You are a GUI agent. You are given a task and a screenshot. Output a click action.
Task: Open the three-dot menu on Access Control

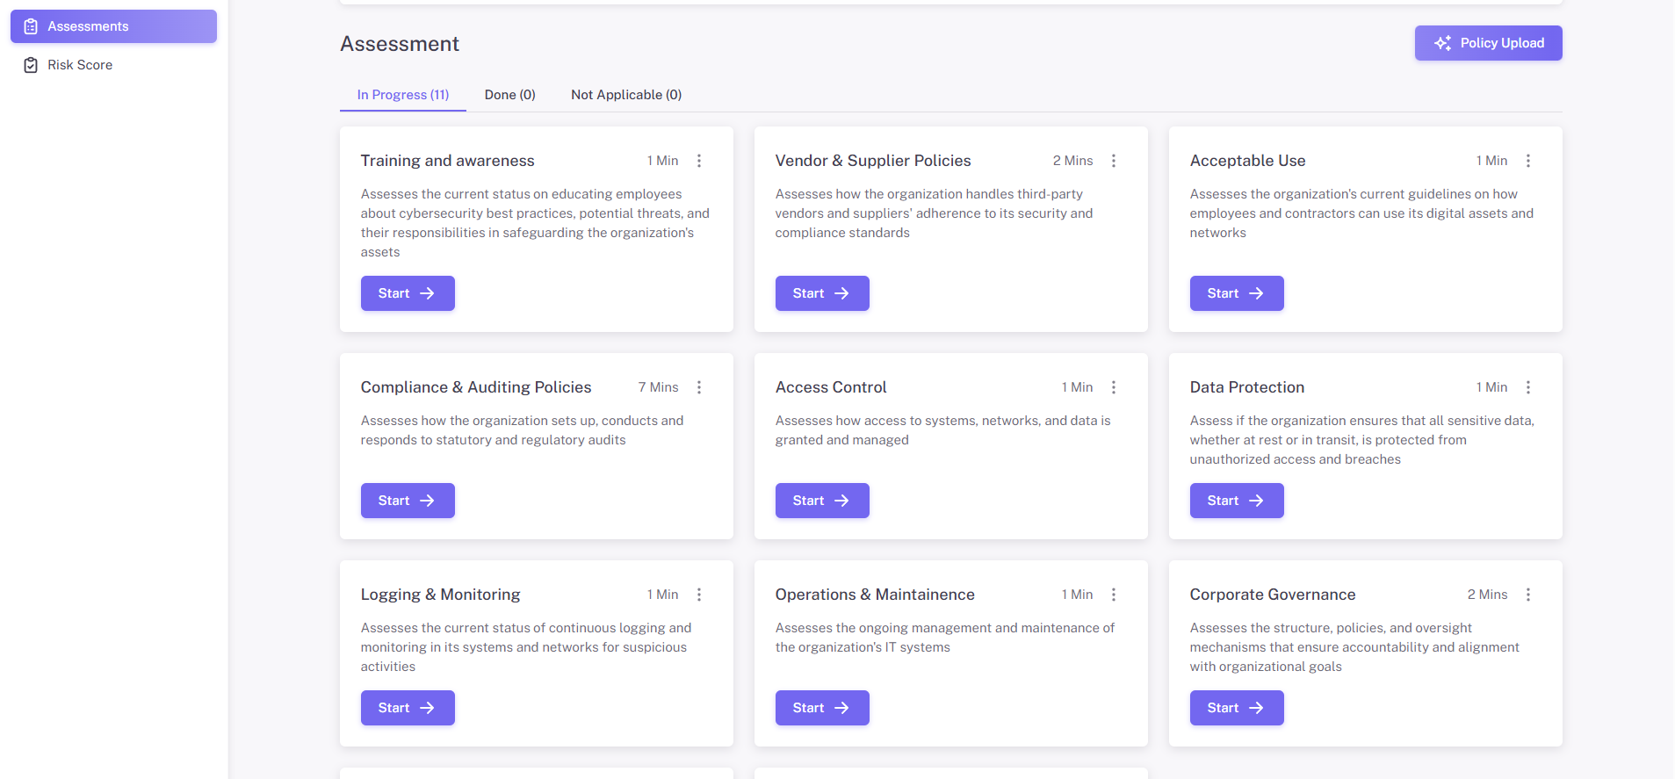(1114, 387)
